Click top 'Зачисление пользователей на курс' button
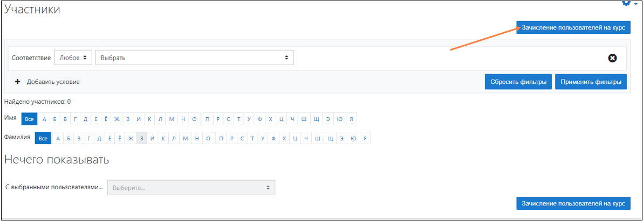The image size is (643, 221). pos(573,27)
